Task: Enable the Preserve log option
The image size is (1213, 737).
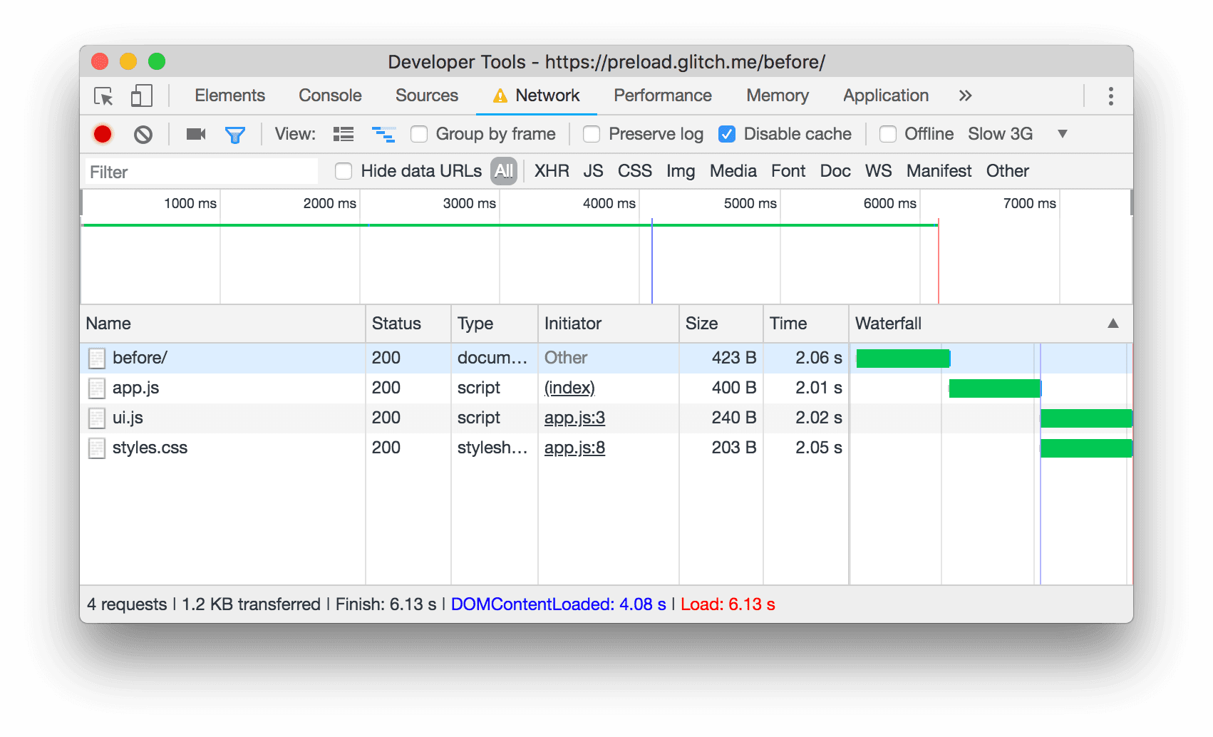Action: (592, 134)
